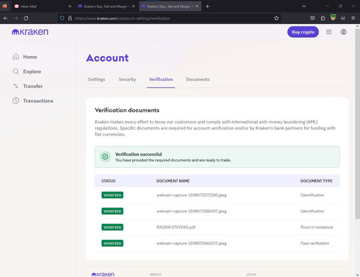Click the Proof of residence document type
The image size is (360, 277).
coord(317,227)
